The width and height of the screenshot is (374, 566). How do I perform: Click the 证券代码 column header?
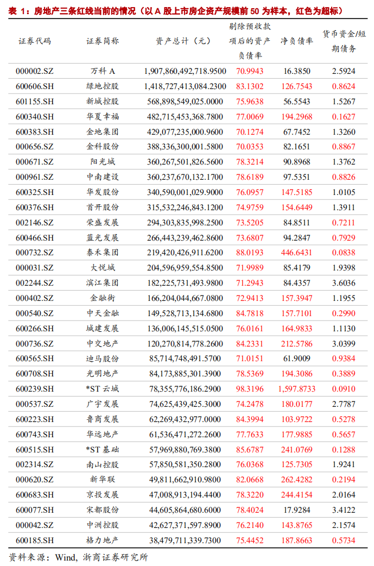pyautogui.click(x=35, y=41)
